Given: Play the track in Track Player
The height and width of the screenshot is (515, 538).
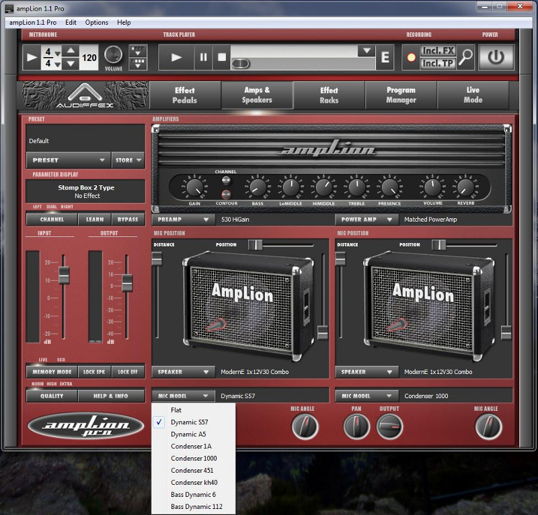Looking at the screenshot, I should click(176, 57).
